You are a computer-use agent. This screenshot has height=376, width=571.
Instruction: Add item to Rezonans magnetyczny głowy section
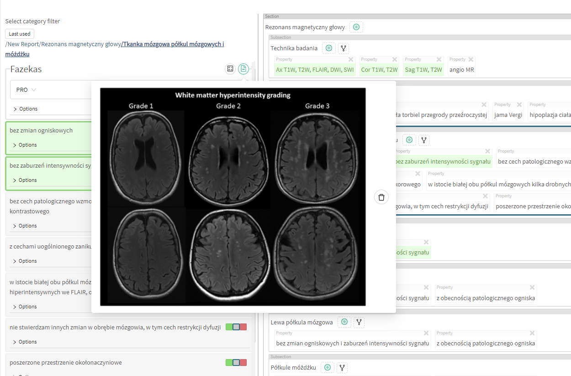coord(356,27)
